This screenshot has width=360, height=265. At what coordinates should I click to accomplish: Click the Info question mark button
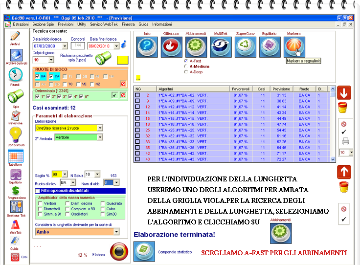pyautogui.click(x=147, y=47)
